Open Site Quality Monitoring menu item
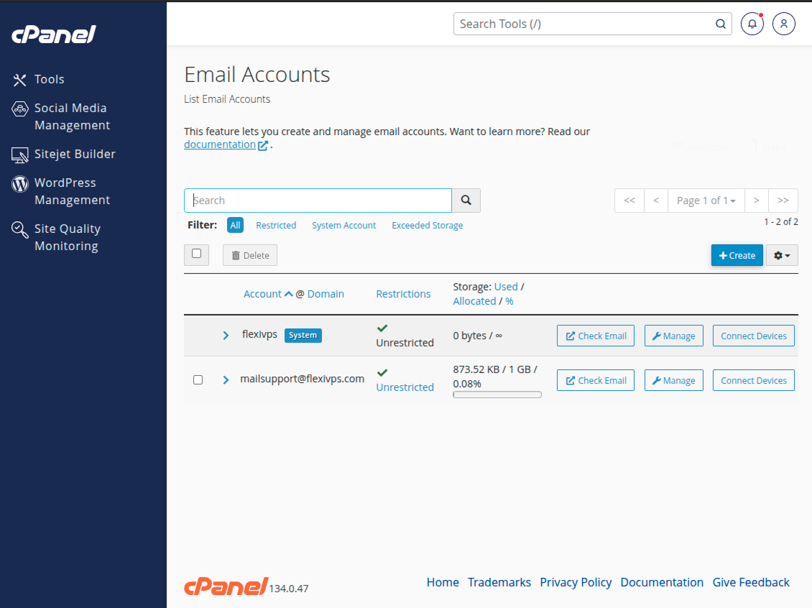Image resolution: width=812 pixels, height=608 pixels. point(68,237)
